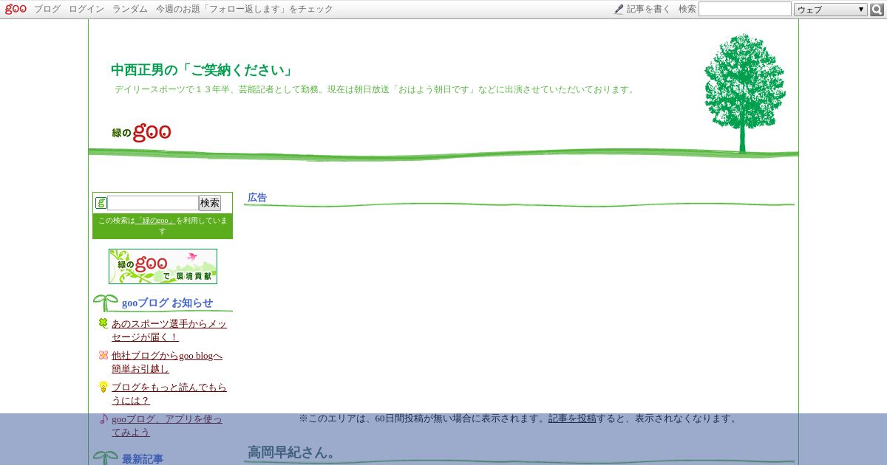Open the 記事を書く link
887x465 pixels.
pyautogui.click(x=648, y=9)
